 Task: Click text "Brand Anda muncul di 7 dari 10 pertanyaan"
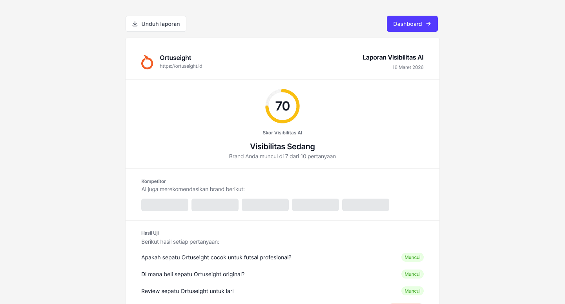click(x=282, y=156)
